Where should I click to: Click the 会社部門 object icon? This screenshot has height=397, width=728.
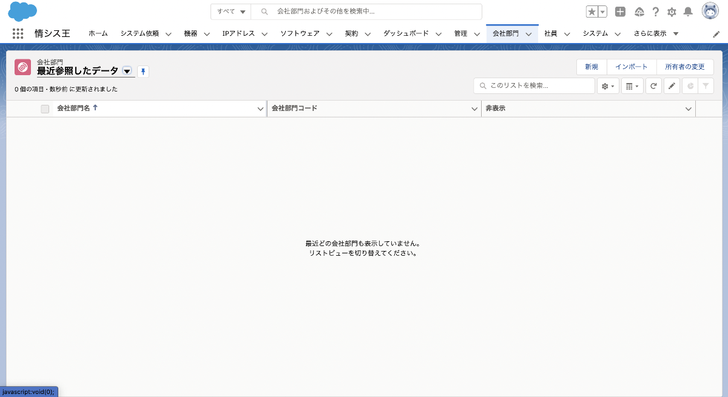click(x=22, y=67)
